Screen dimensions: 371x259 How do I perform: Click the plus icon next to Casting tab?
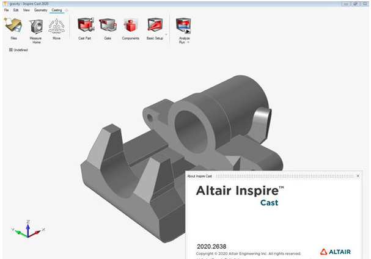point(67,10)
